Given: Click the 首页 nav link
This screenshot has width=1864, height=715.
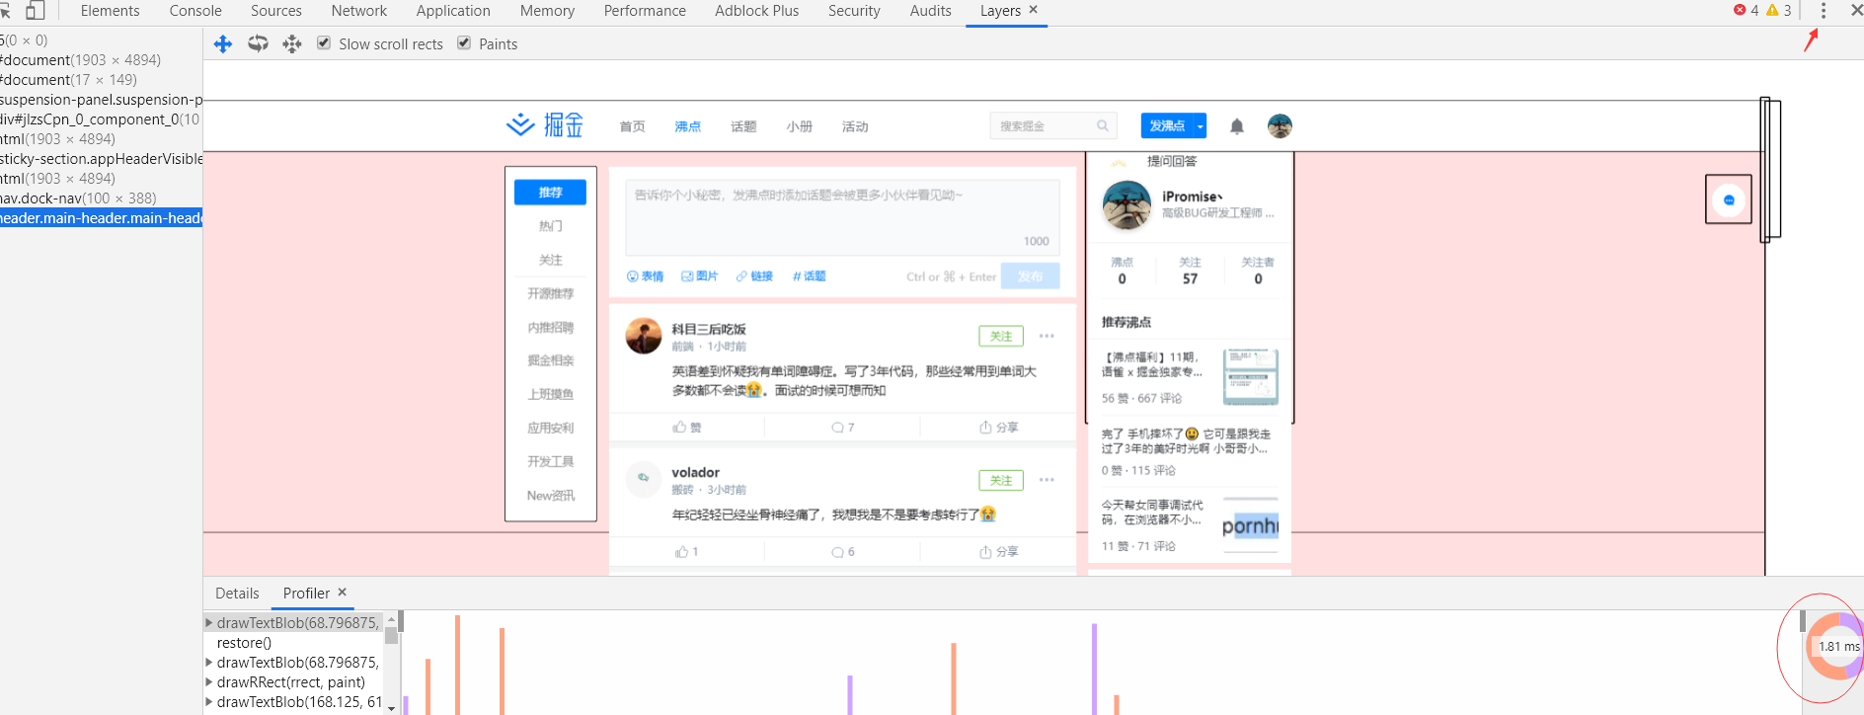Looking at the screenshot, I should (632, 126).
